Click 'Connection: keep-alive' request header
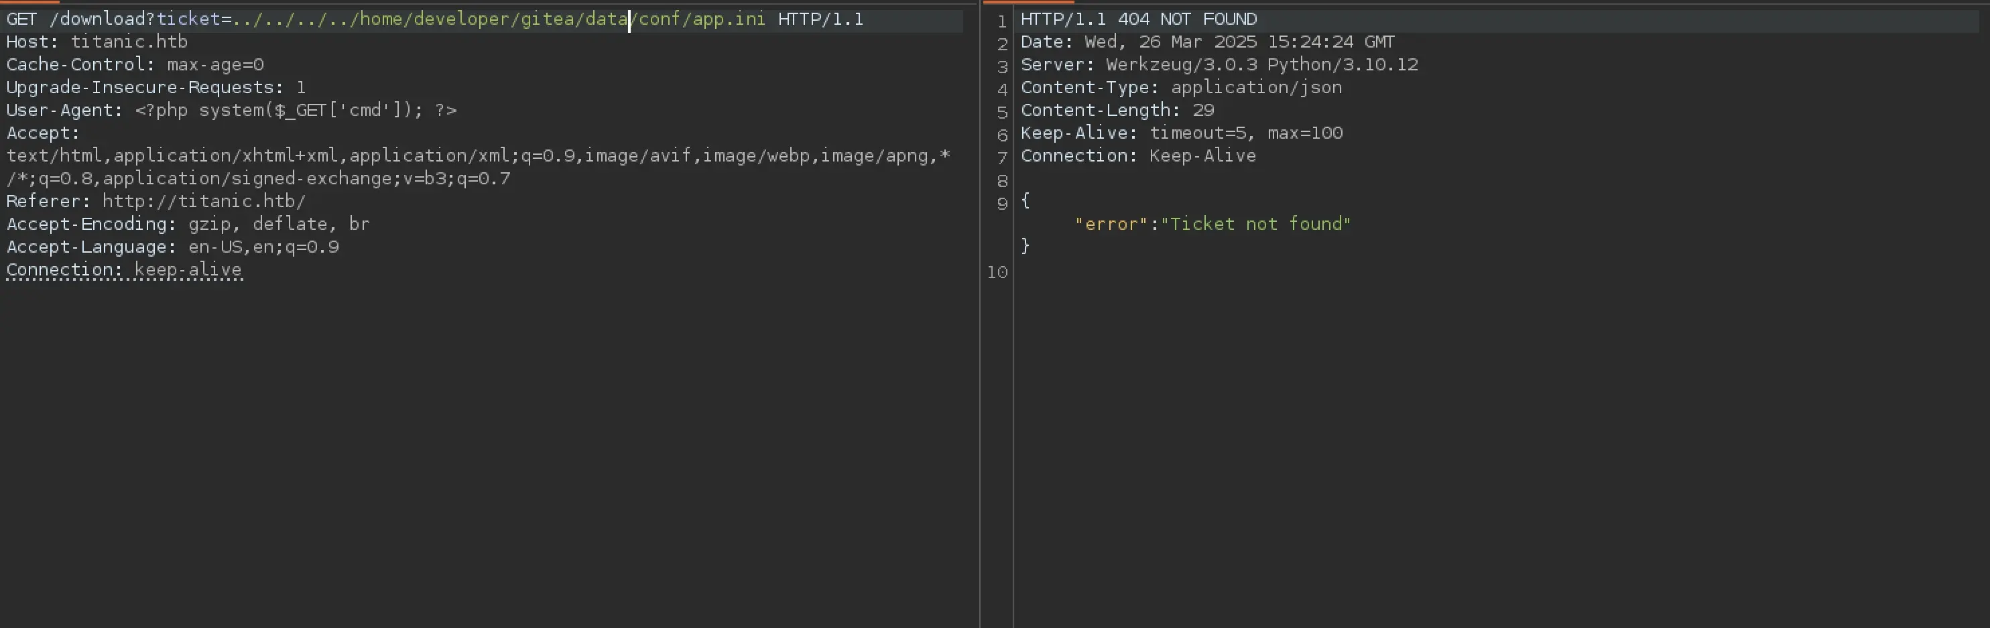This screenshot has width=1990, height=628. [123, 269]
